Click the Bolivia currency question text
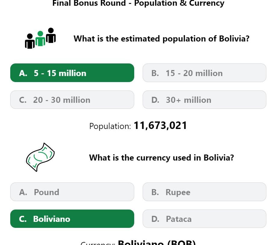This screenshot has height=245, width=279. (x=162, y=158)
